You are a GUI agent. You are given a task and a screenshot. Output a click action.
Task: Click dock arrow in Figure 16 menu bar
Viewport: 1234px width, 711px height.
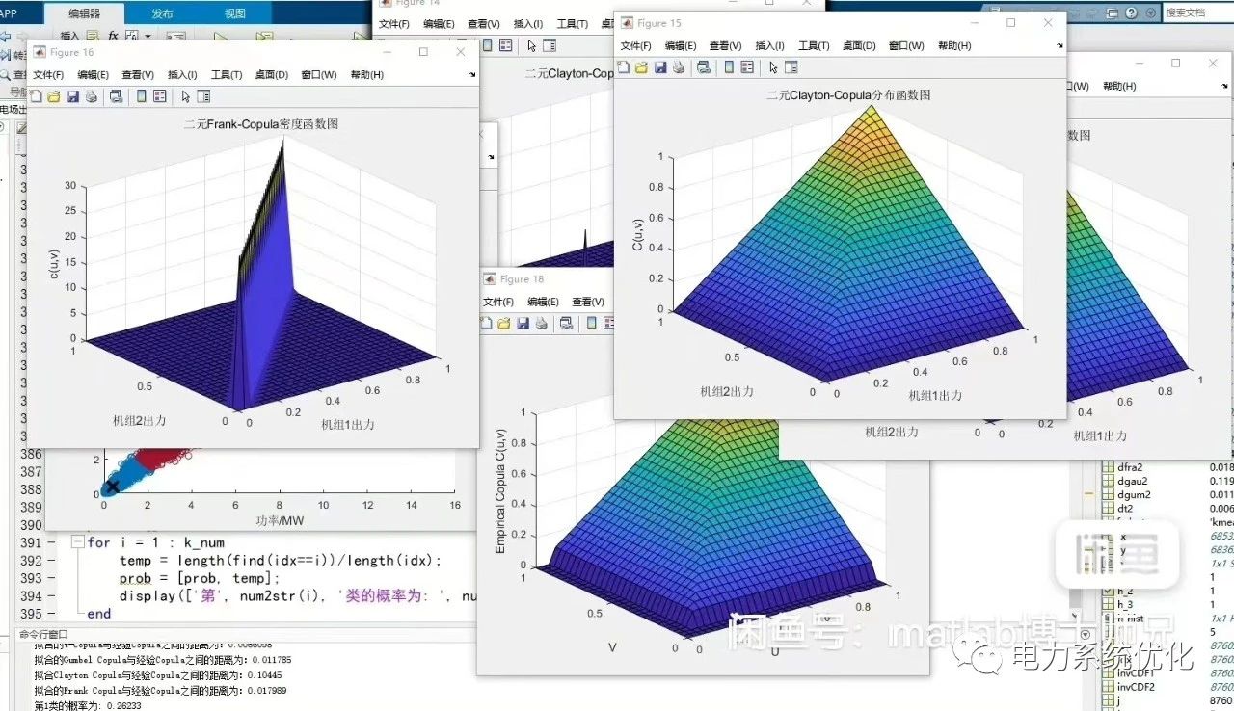click(472, 75)
